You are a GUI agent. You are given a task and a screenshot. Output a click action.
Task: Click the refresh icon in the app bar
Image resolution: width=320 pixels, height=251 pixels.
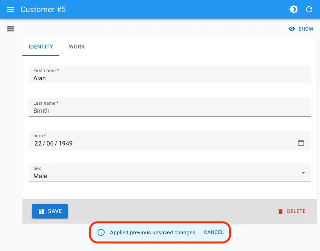(309, 9)
